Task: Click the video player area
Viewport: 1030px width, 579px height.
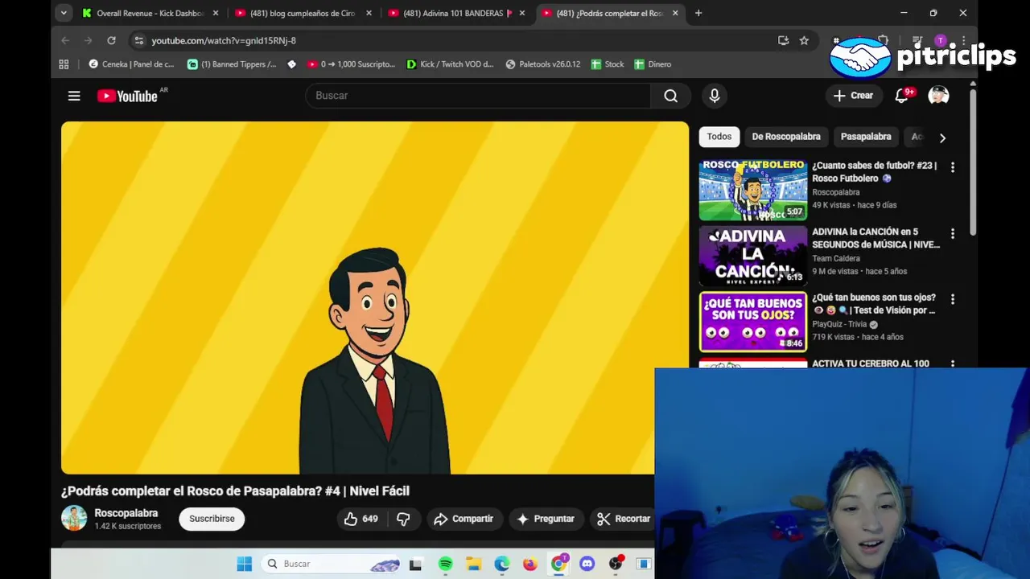Action: tap(375, 298)
